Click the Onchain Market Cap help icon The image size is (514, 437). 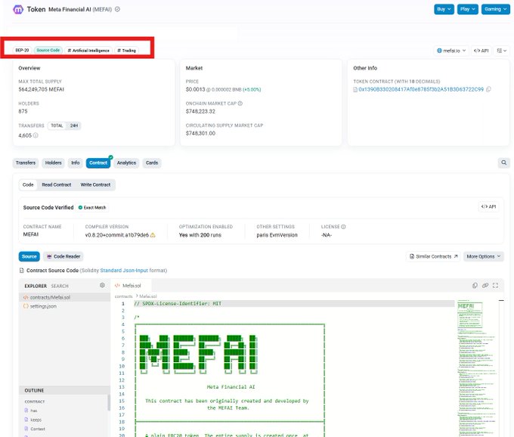(x=240, y=104)
